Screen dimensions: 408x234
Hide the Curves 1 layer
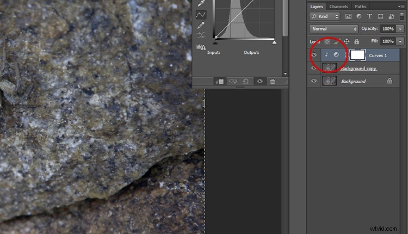[x=314, y=55]
